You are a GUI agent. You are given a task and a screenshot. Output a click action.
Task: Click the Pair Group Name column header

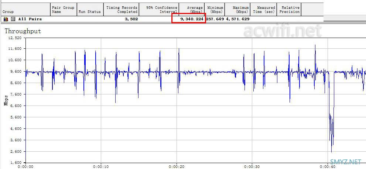(64, 9)
